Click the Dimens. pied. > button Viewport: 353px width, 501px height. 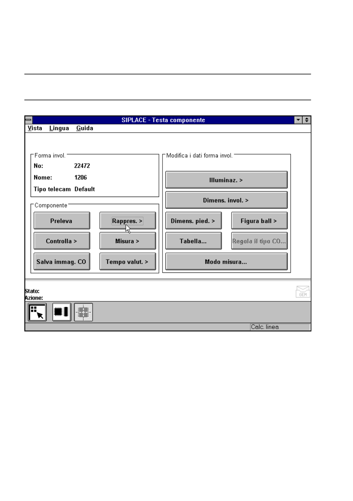[x=193, y=221]
